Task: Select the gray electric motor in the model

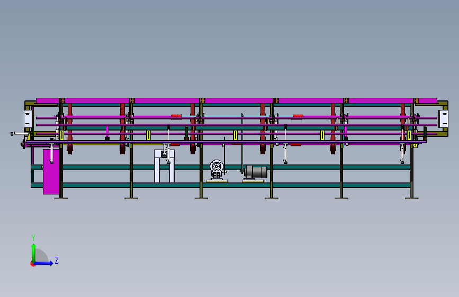Action: pos(256,172)
